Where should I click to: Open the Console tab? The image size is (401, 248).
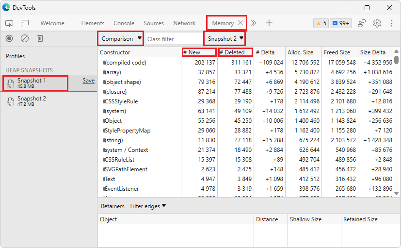pos(124,23)
